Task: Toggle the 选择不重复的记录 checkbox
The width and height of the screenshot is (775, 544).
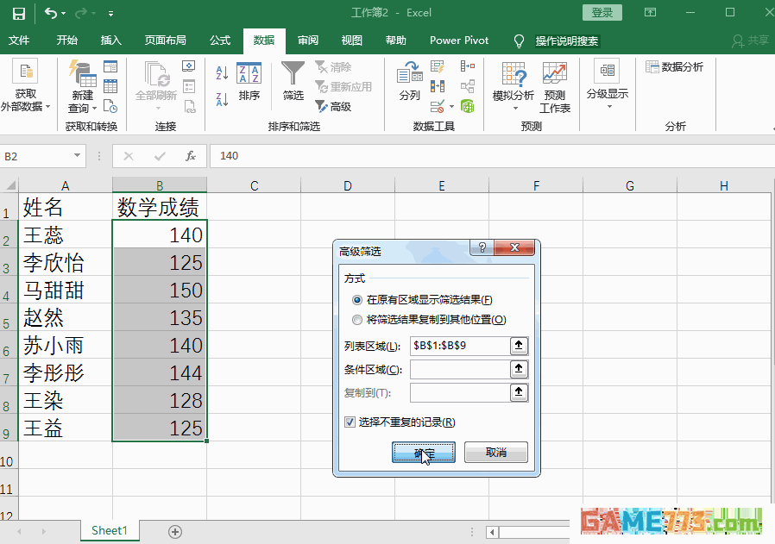Action: click(x=350, y=422)
